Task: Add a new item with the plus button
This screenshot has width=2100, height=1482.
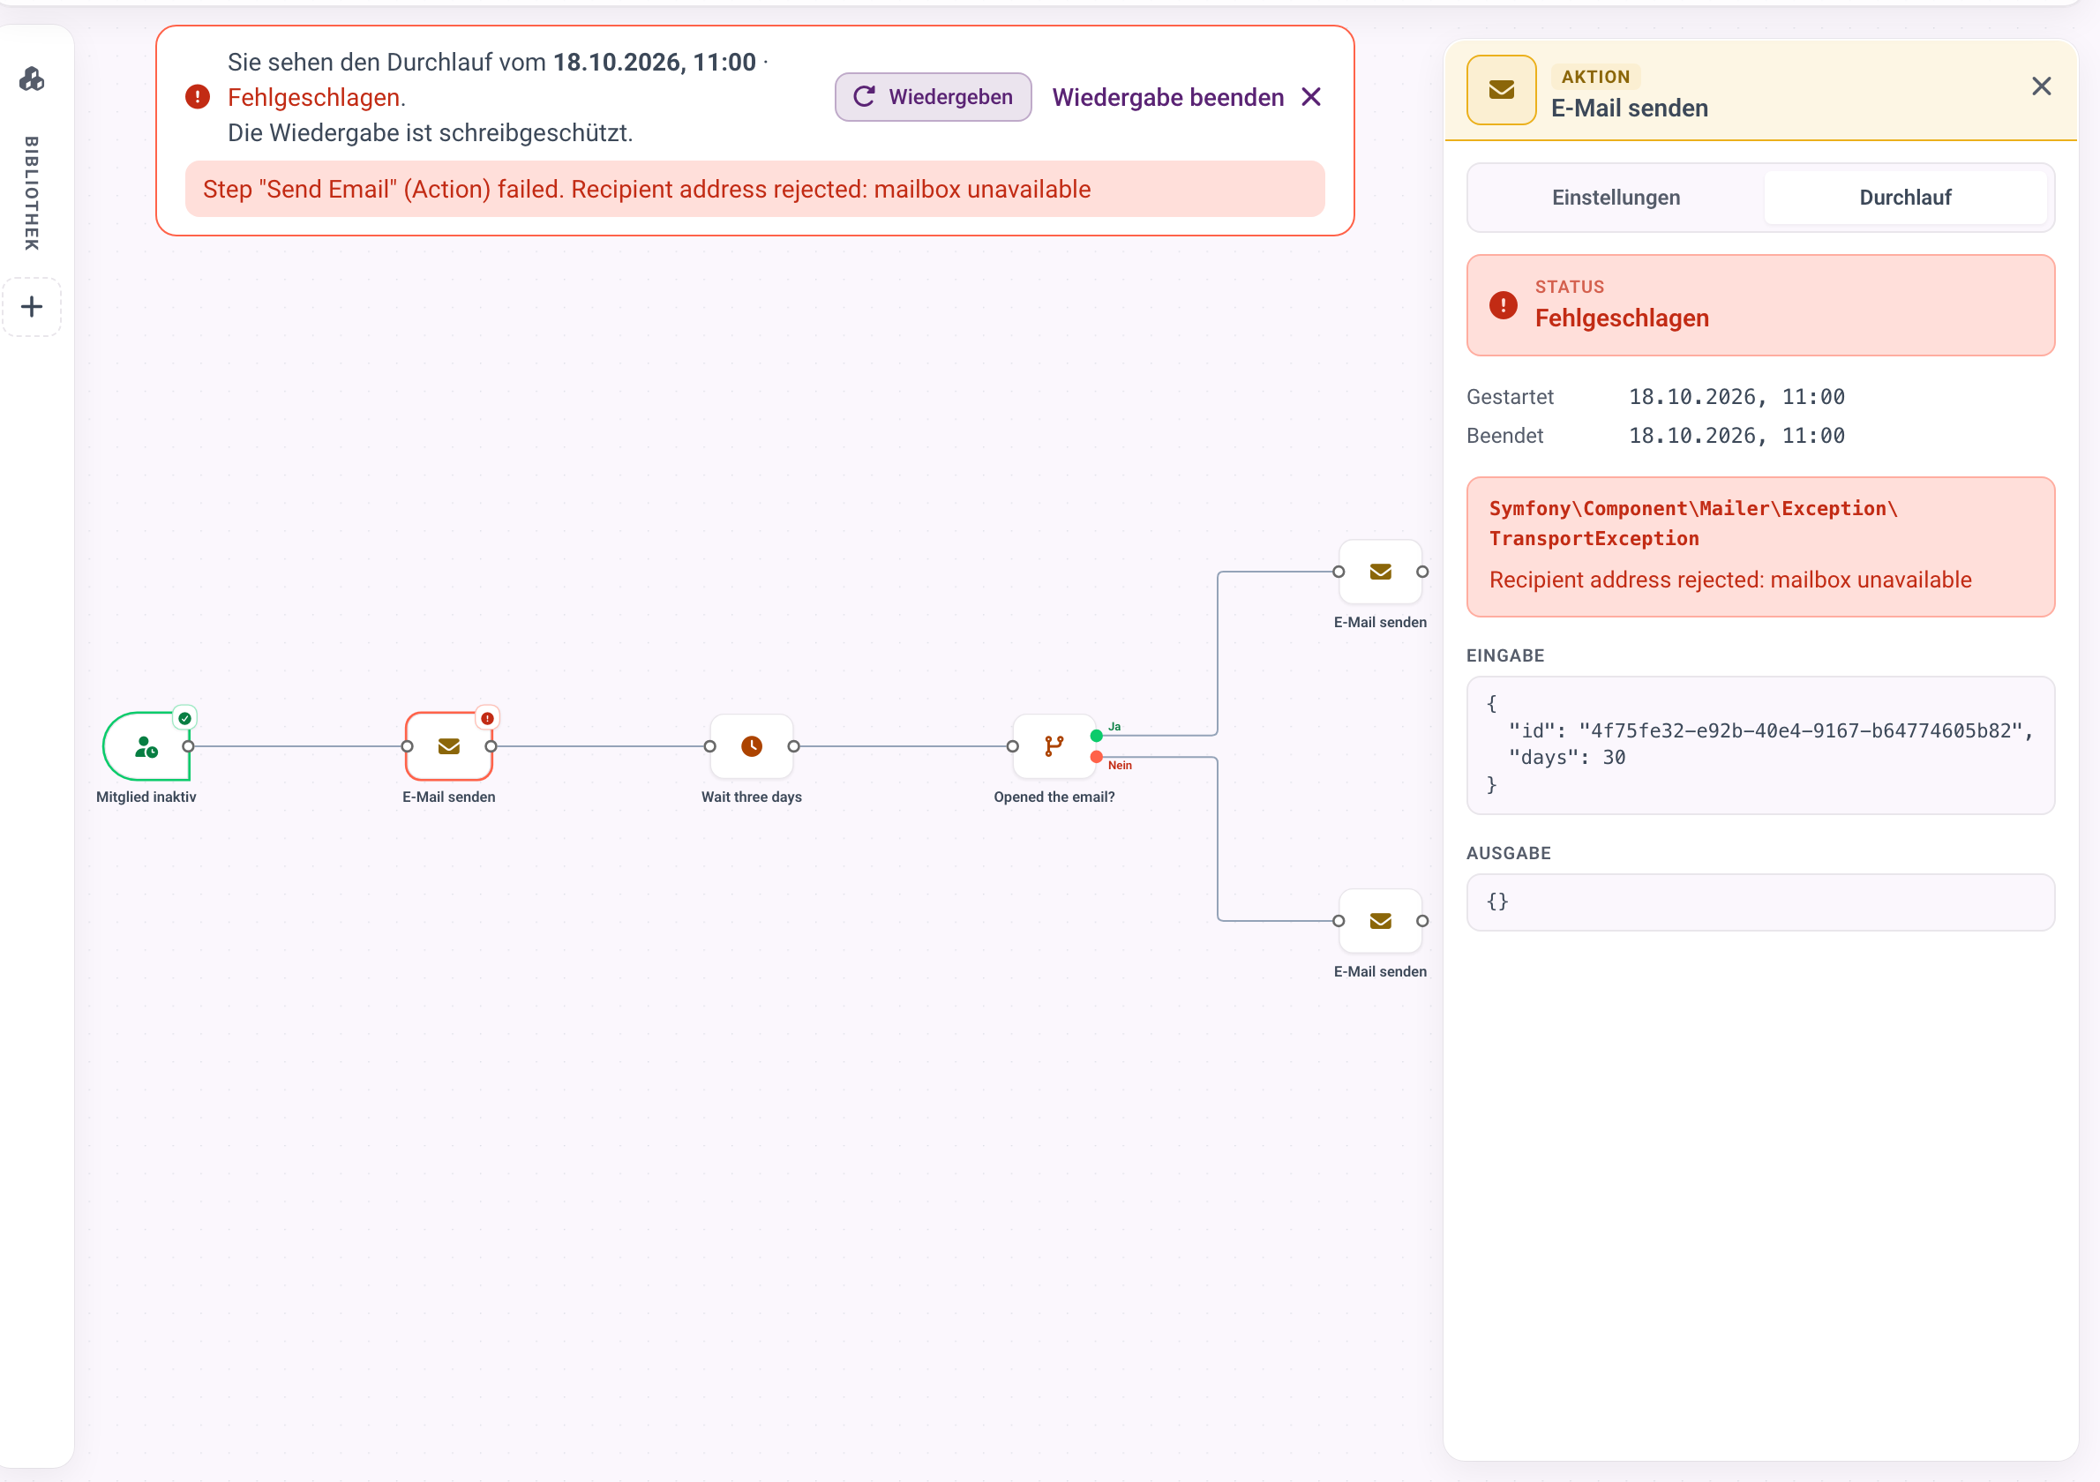Action: click(x=32, y=306)
